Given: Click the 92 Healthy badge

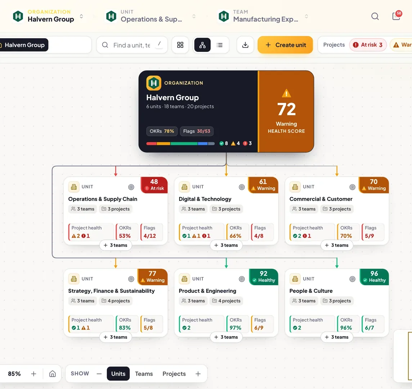Looking at the screenshot, I should click(264, 277).
